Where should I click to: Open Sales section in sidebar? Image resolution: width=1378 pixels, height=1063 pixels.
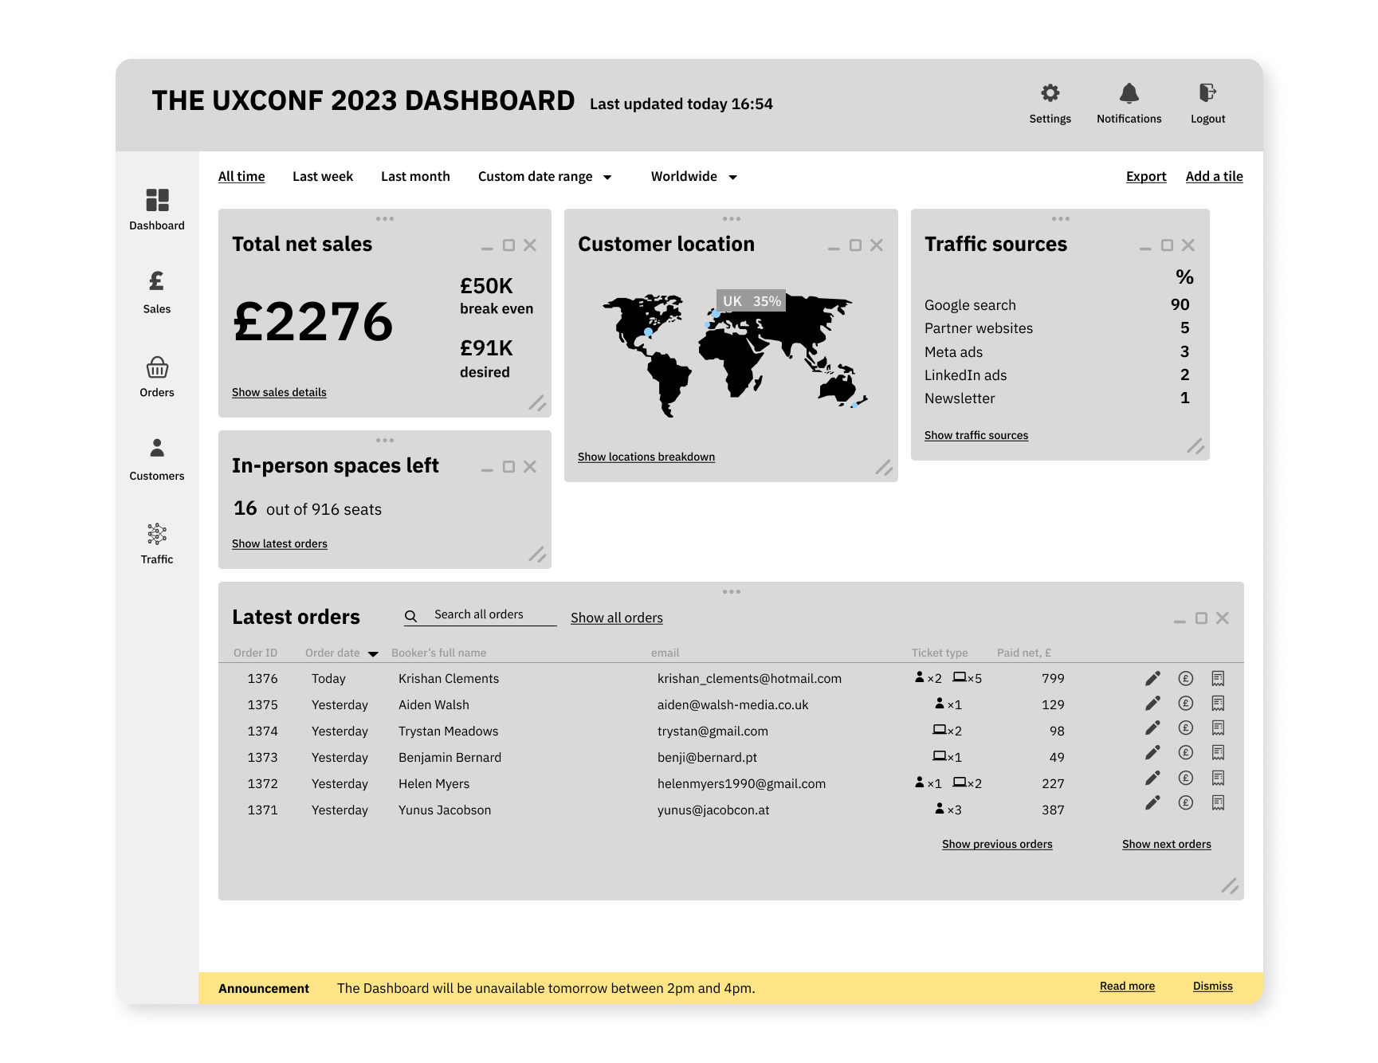click(x=157, y=292)
